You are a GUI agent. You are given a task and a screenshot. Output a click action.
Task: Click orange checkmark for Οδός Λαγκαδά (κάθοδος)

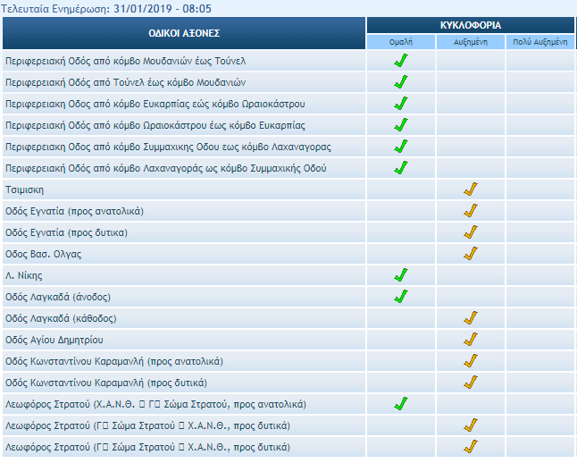pyautogui.click(x=471, y=318)
